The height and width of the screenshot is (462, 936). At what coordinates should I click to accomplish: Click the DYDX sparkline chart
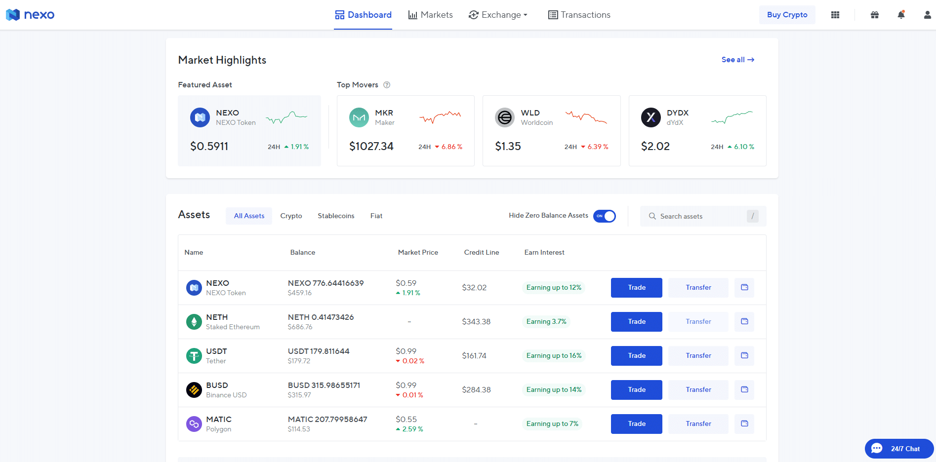[732, 117]
